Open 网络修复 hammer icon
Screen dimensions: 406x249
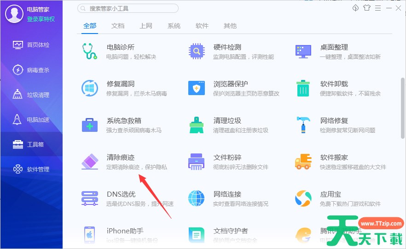pyautogui.click(x=303, y=125)
